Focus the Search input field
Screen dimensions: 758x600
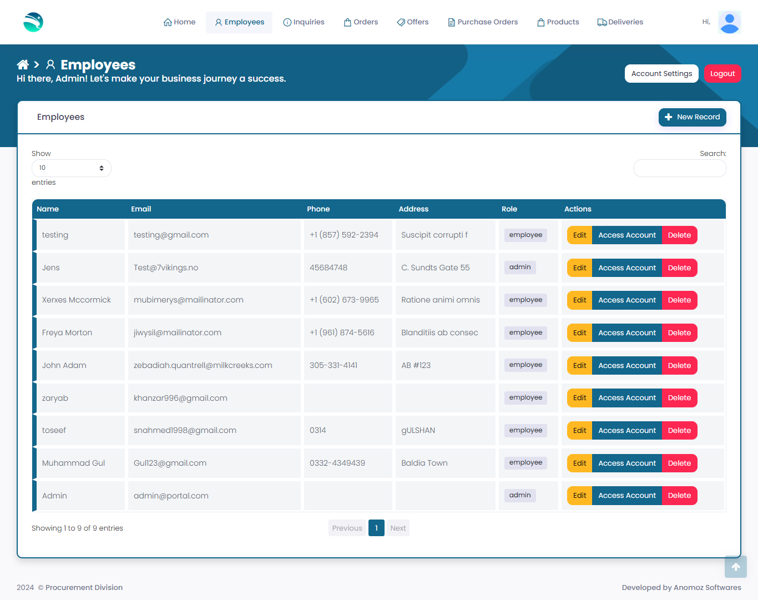point(679,168)
